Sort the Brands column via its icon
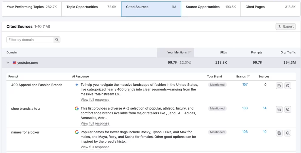Image resolution: width=301 pixels, height=153 pixels. coord(248,76)
